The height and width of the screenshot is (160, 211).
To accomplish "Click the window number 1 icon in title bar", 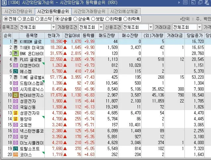I will click(x=4, y=3).
